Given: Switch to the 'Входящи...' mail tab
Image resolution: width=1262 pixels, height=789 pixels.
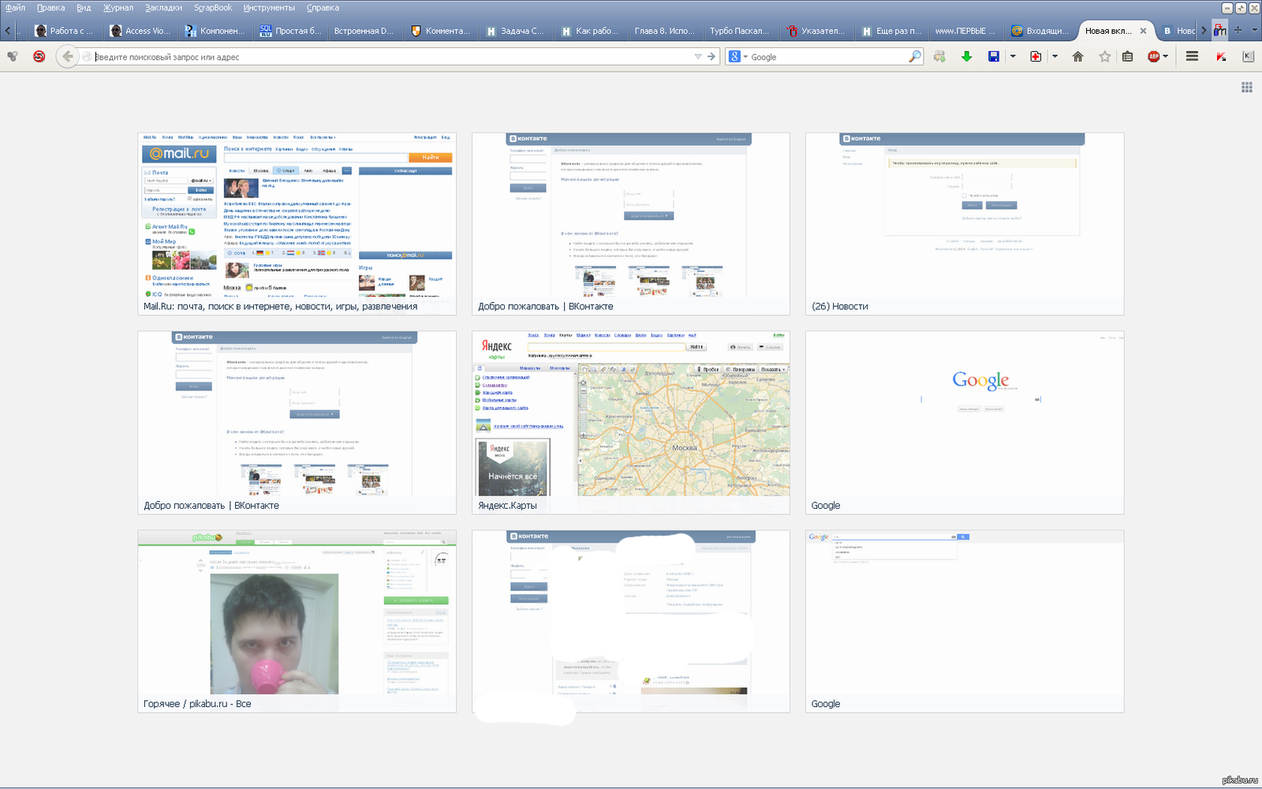Looking at the screenshot, I should [1040, 31].
